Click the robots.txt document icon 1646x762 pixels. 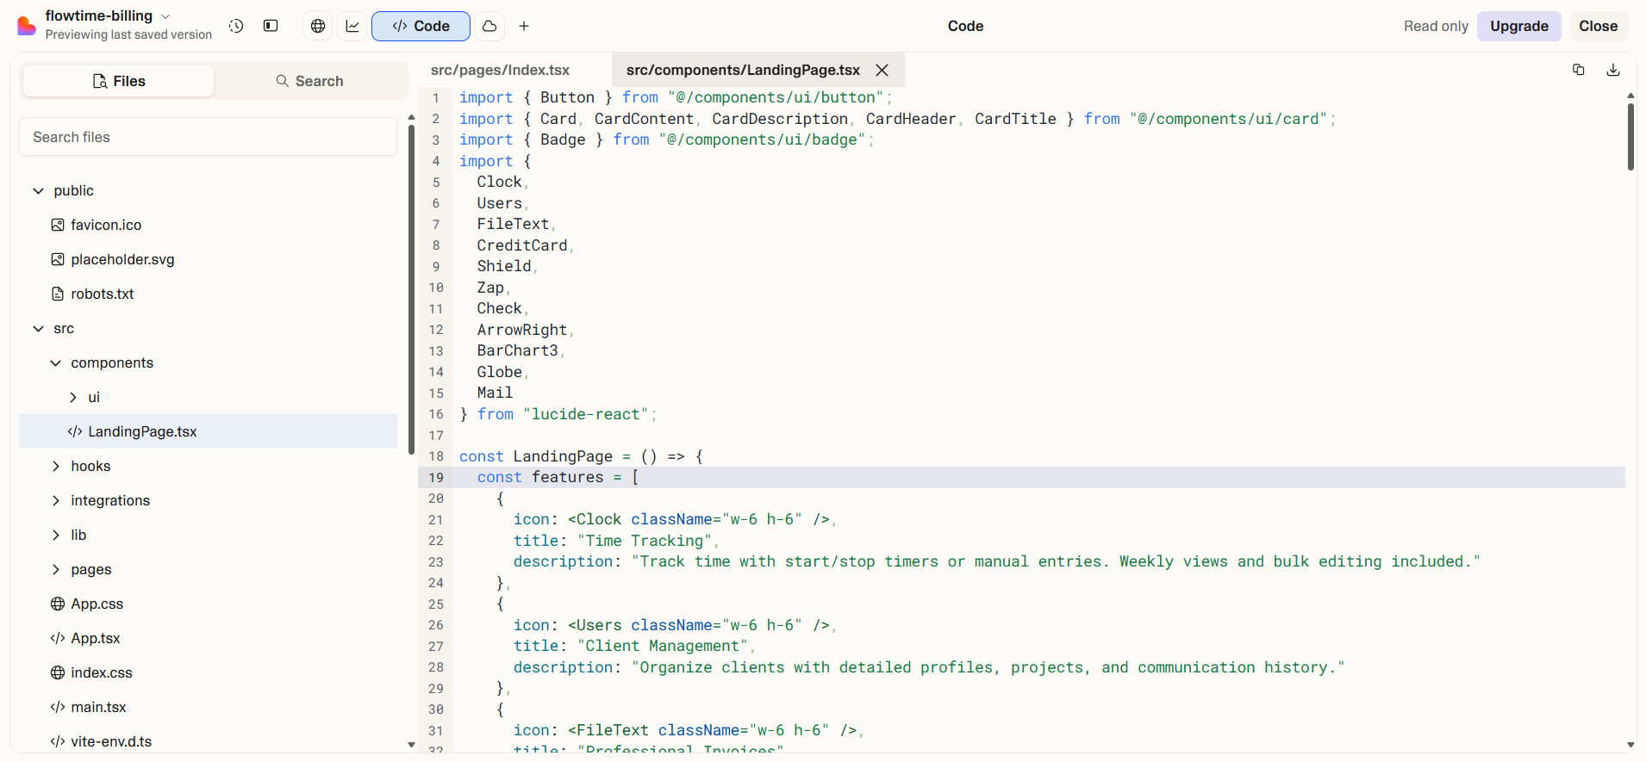(x=58, y=294)
